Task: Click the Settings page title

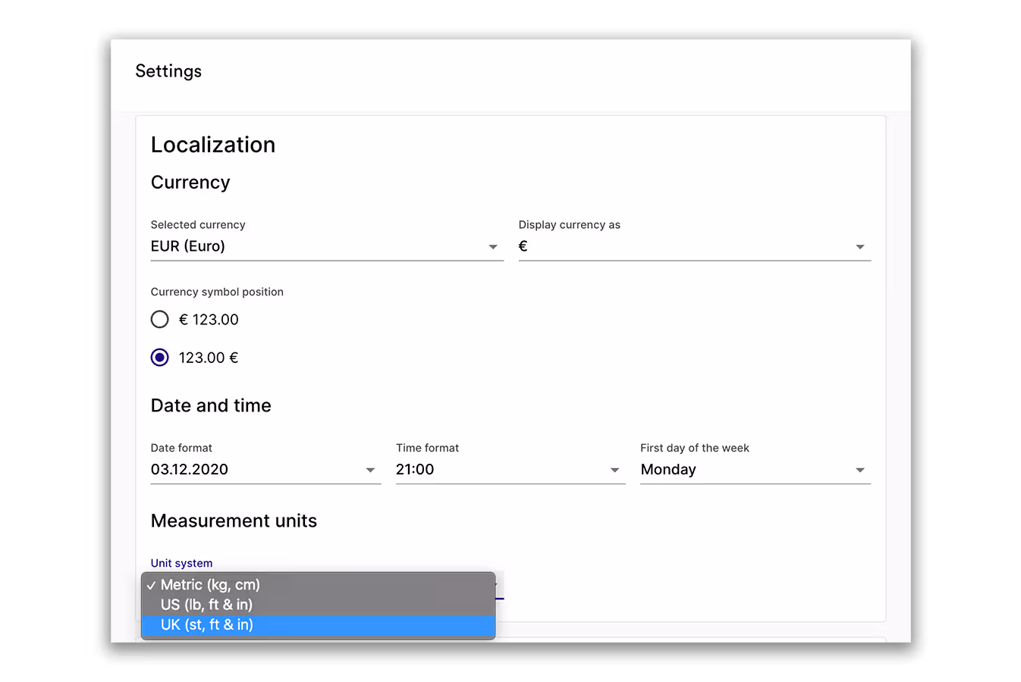Action: pyautogui.click(x=168, y=71)
